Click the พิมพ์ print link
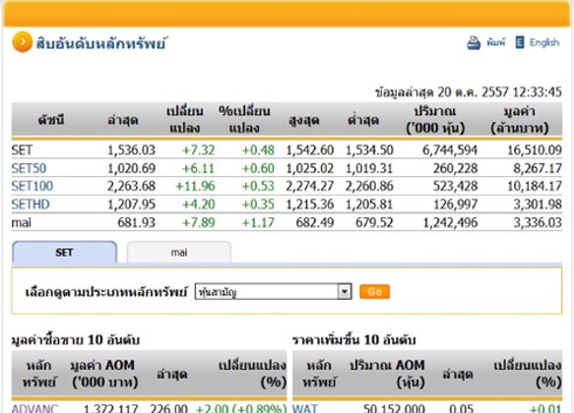This screenshot has width=574, height=413. click(x=495, y=42)
